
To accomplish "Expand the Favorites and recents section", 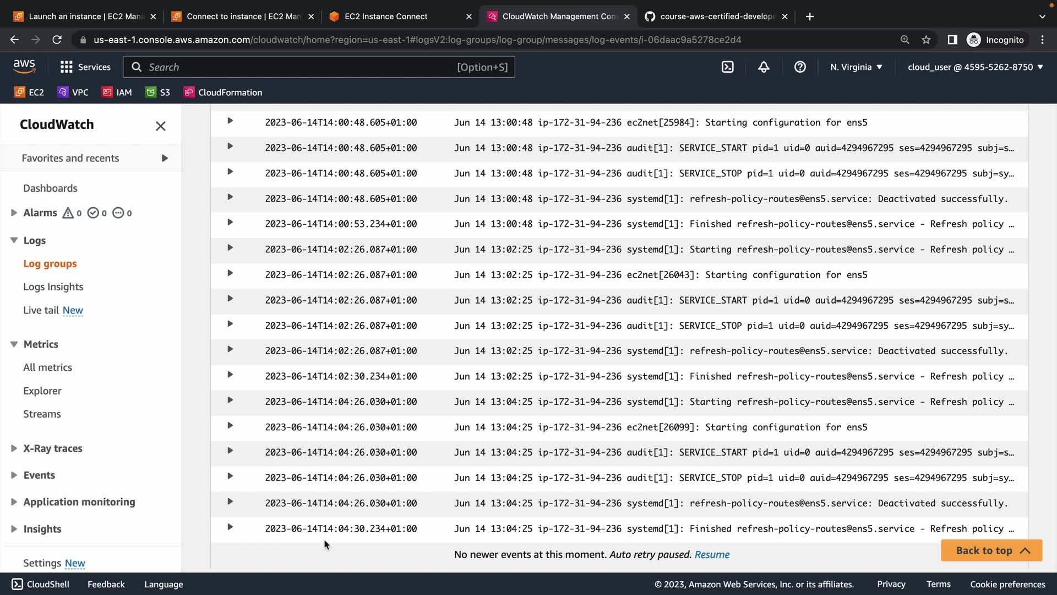I will coord(165,158).
